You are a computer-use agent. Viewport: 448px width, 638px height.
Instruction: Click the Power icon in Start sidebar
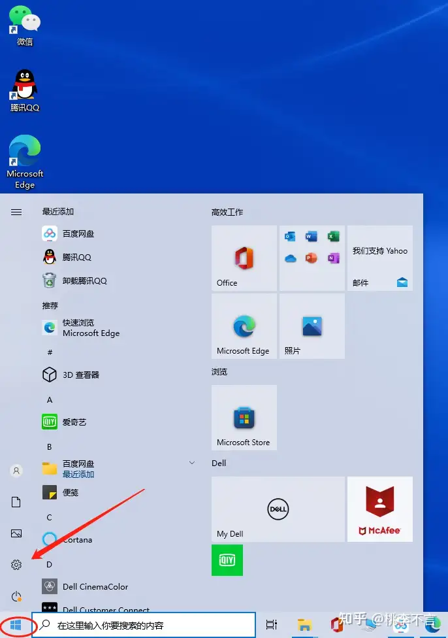(x=16, y=596)
